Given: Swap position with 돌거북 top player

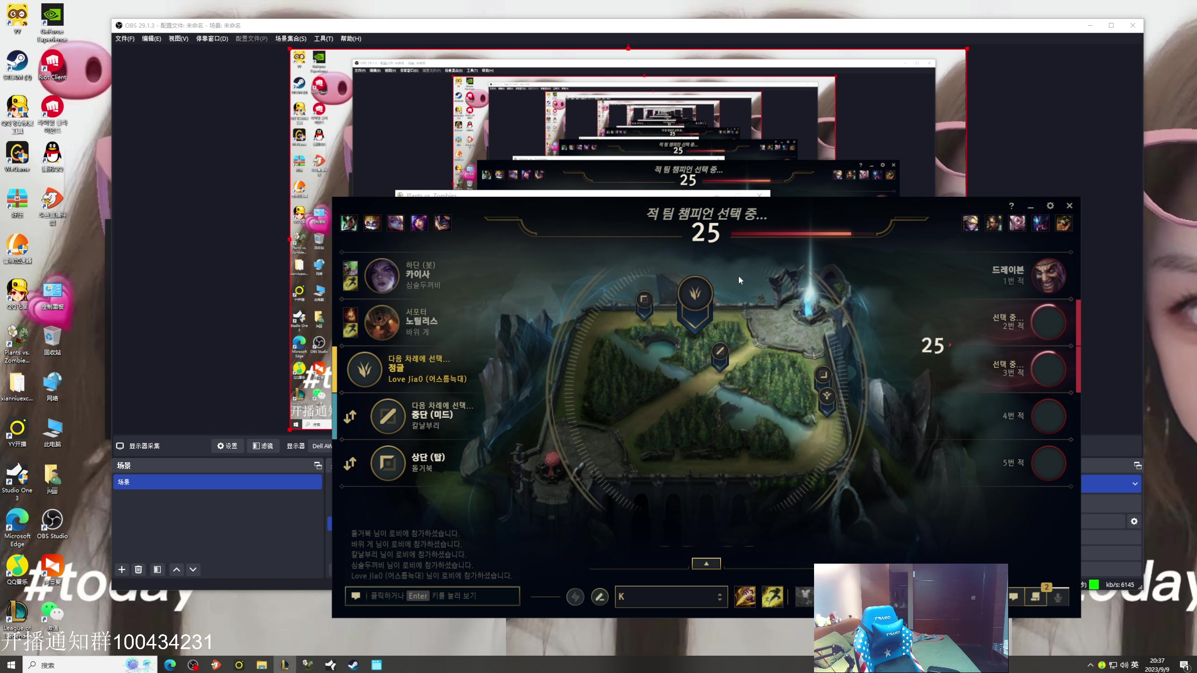Looking at the screenshot, I should (x=350, y=463).
